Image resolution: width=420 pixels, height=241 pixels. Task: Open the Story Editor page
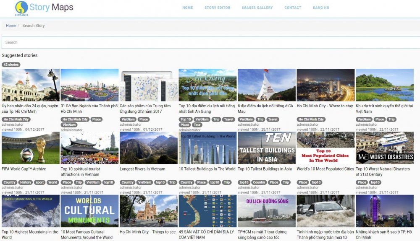[x=217, y=8]
